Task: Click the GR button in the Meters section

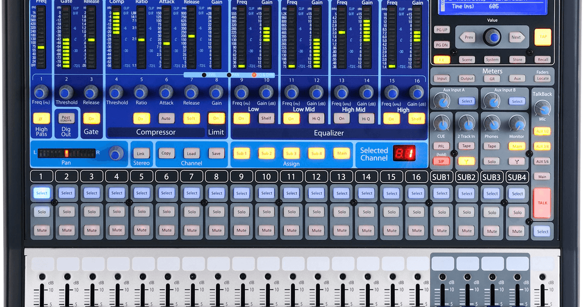Action: click(492, 78)
